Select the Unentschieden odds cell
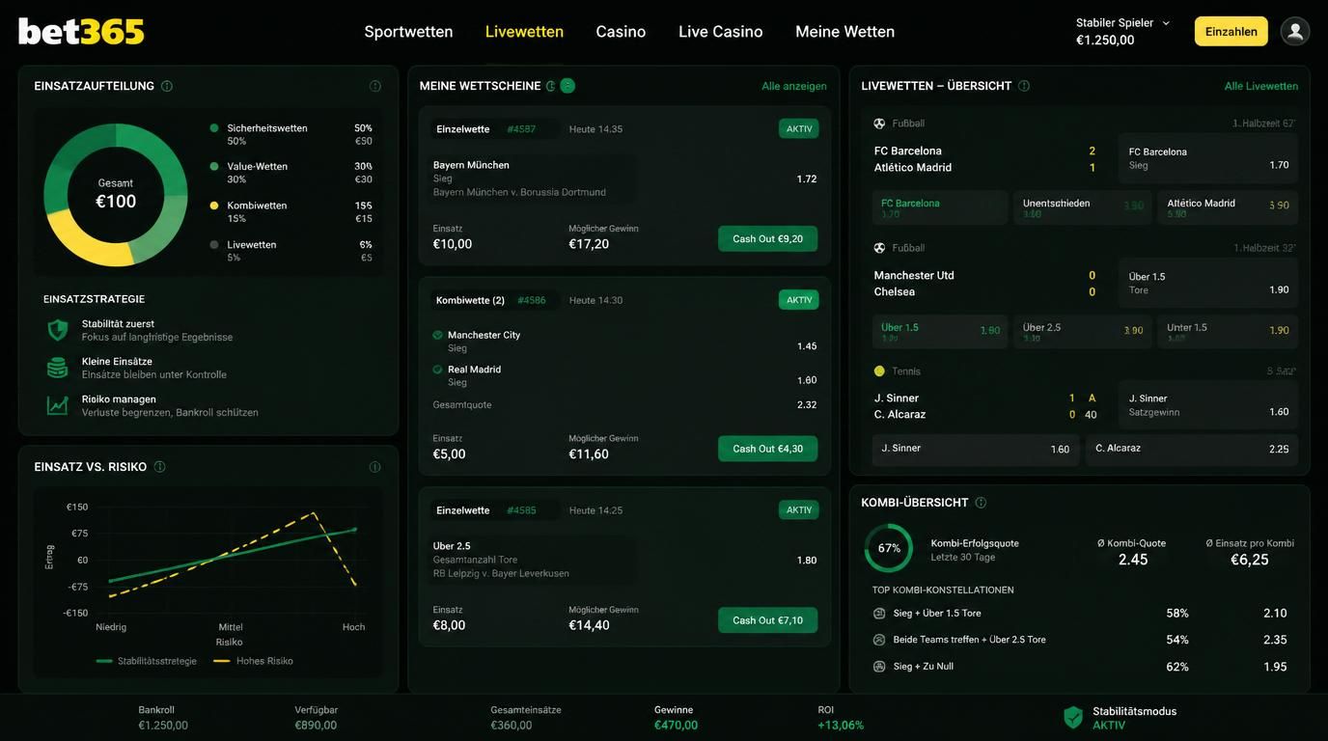Image resolution: width=1328 pixels, height=741 pixels. tap(1082, 208)
